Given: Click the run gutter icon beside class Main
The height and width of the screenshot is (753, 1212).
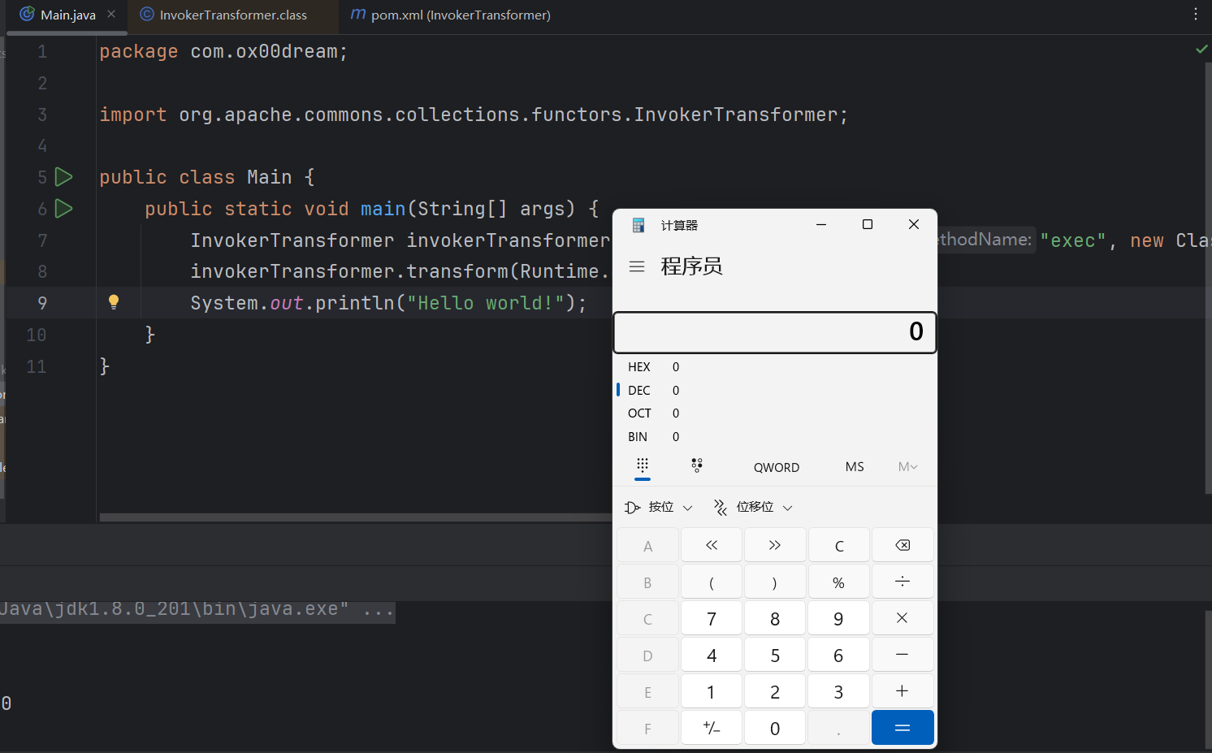Looking at the screenshot, I should [63, 177].
